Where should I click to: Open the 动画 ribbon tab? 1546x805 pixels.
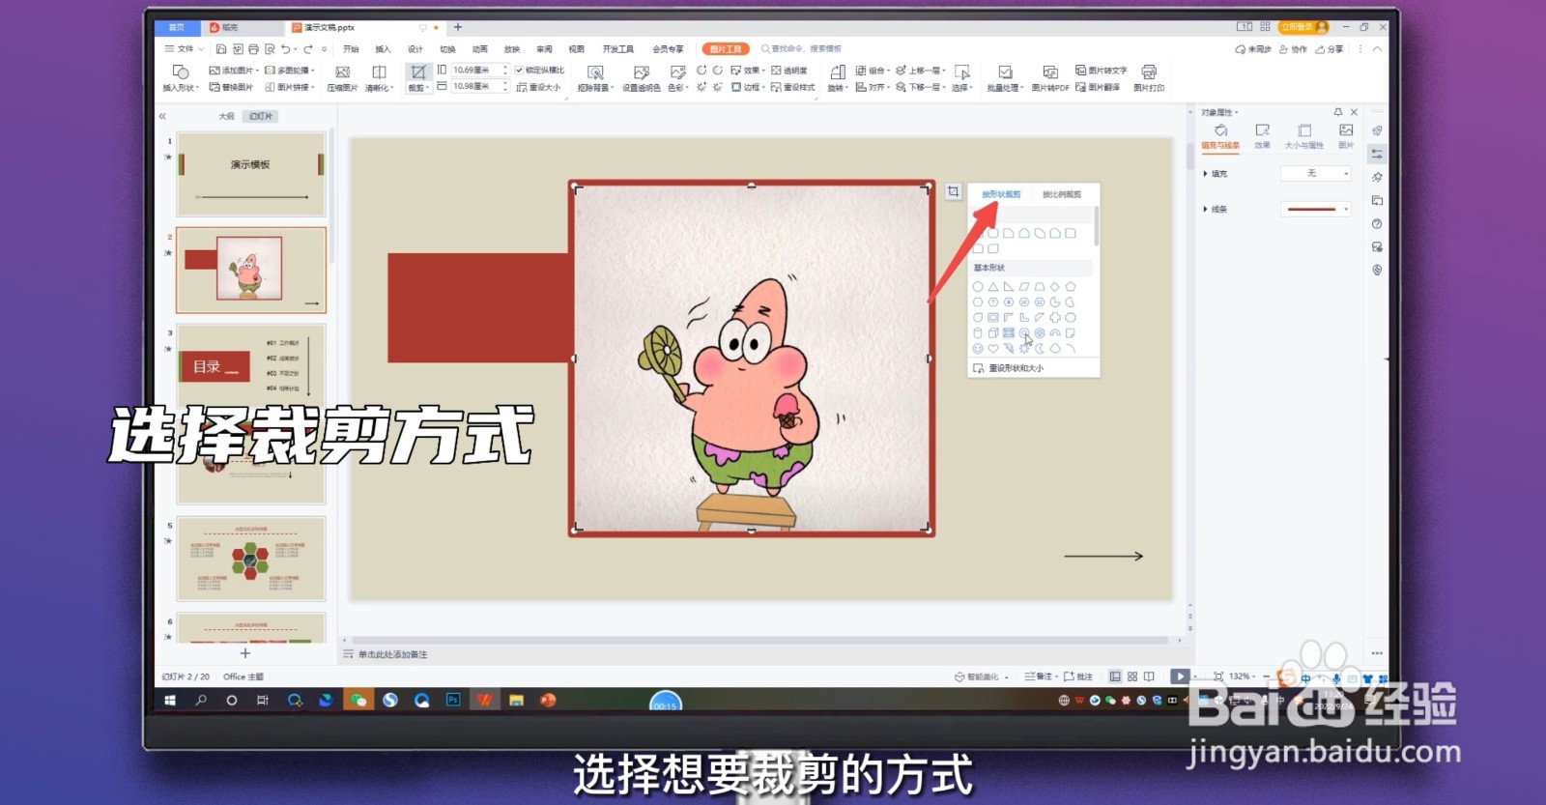[x=480, y=49]
